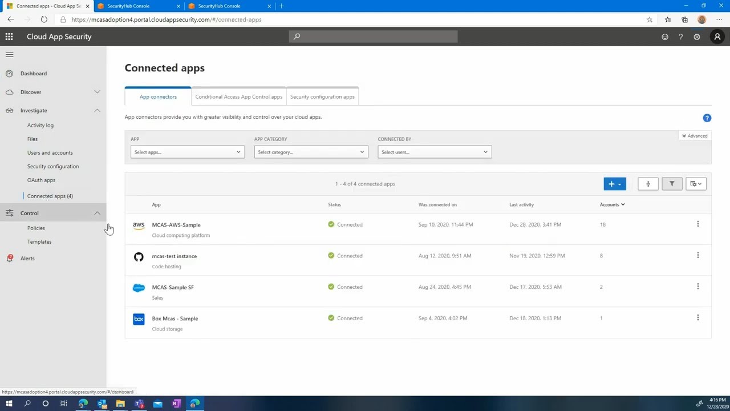Refresh the browser page

pos(44,19)
